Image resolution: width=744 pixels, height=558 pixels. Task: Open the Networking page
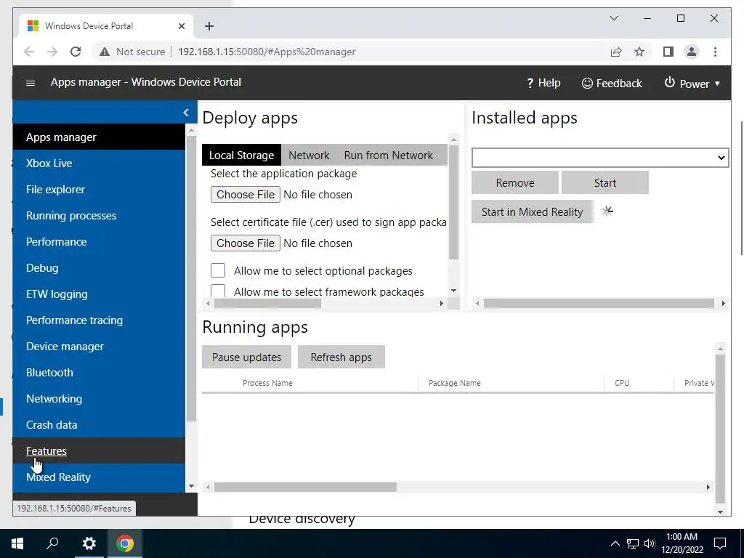tap(99, 399)
